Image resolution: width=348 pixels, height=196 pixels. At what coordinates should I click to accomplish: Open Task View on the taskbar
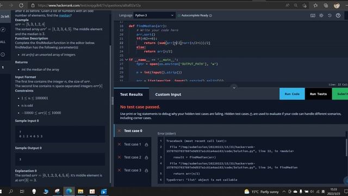[22, 191]
